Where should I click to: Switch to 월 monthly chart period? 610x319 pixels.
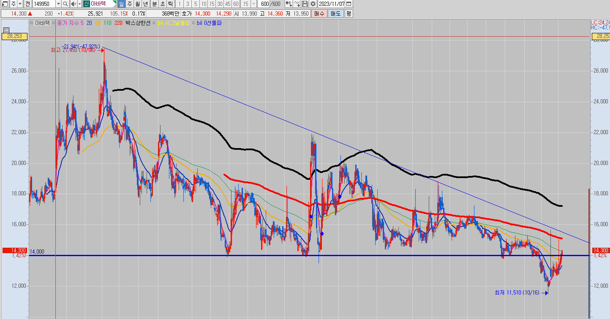click(x=137, y=4)
